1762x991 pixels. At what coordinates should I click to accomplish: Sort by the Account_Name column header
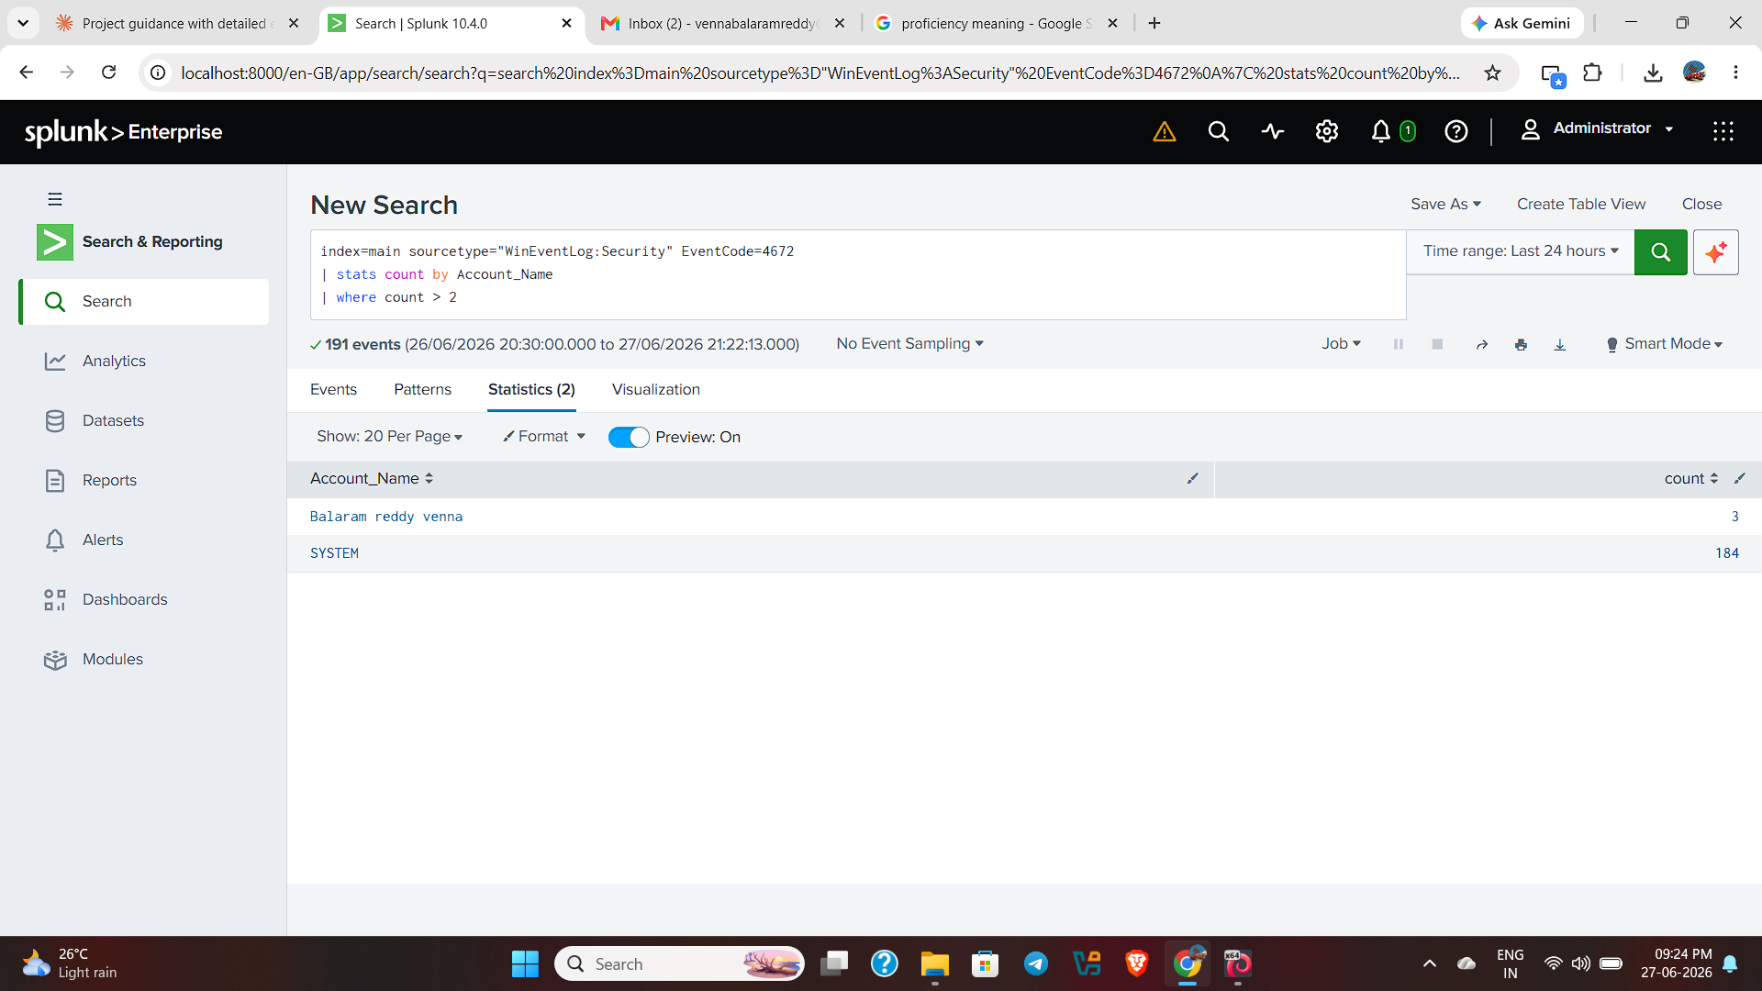point(372,478)
